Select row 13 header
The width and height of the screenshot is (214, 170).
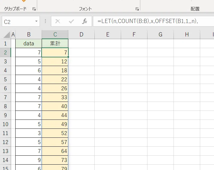tap(5, 151)
